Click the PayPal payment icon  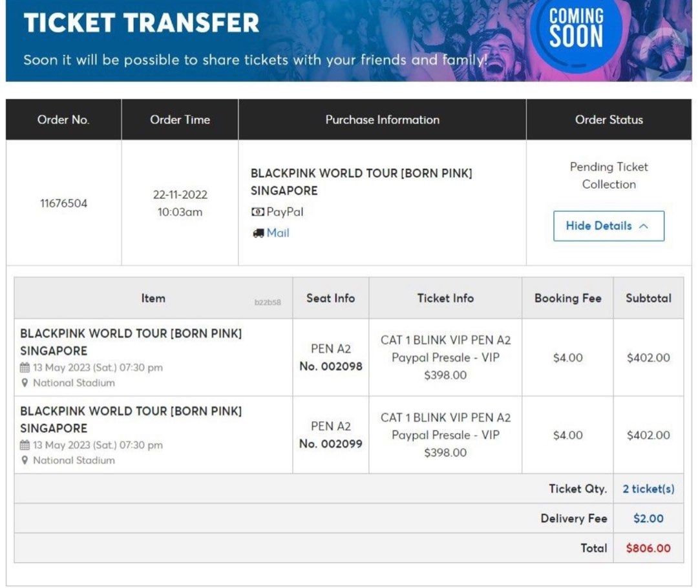[x=258, y=212]
